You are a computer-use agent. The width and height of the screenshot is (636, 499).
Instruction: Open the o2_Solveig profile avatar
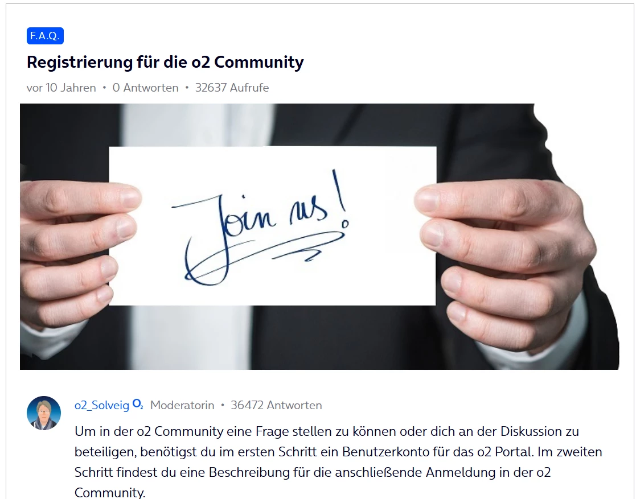(x=44, y=413)
